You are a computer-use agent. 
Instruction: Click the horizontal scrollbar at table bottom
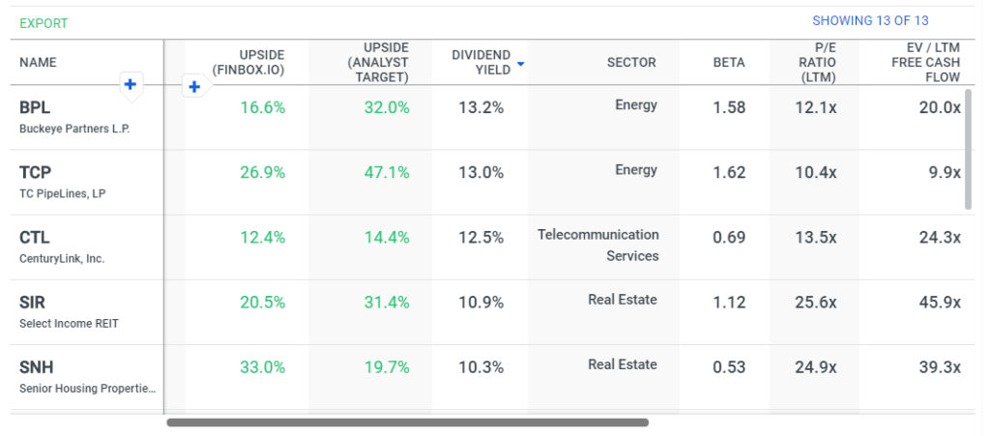point(407,422)
